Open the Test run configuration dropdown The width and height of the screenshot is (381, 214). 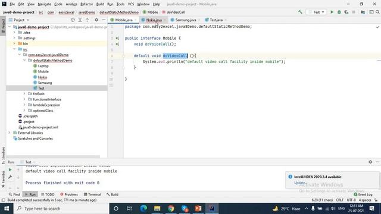pyautogui.click(x=316, y=12)
